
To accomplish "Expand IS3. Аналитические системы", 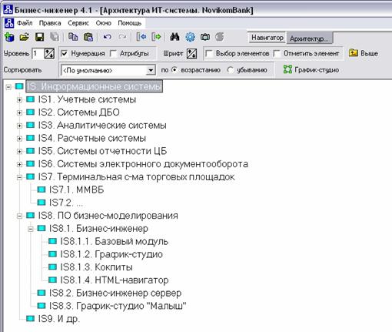I will [x=19, y=126].
